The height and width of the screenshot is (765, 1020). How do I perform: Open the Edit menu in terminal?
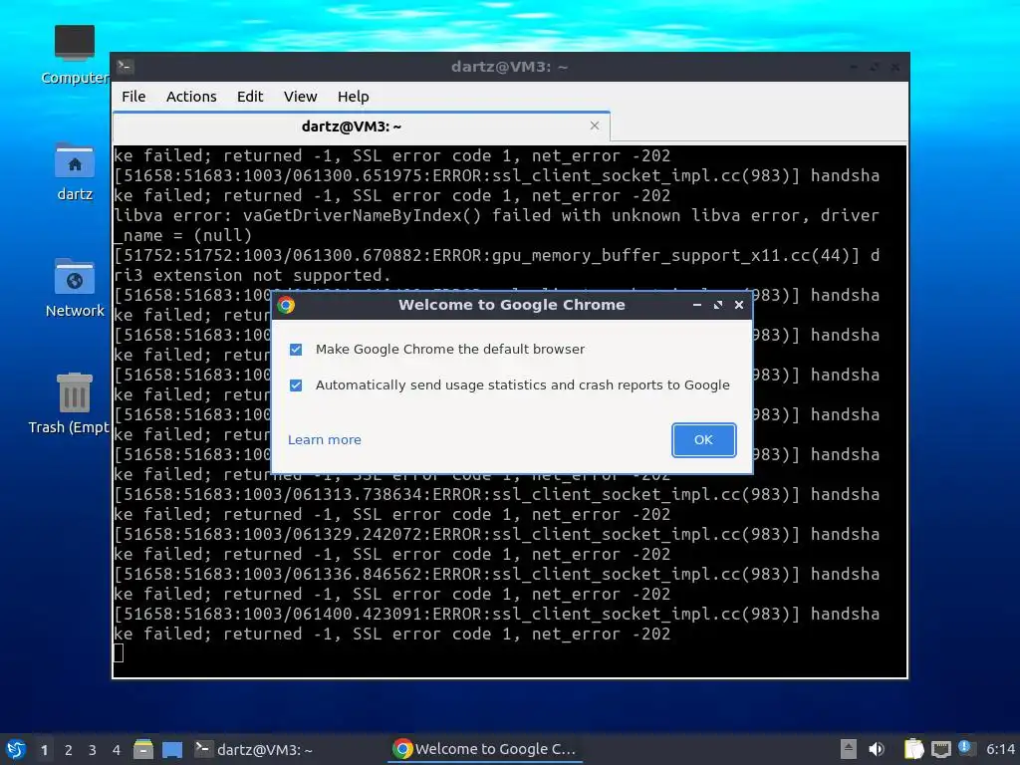(x=250, y=97)
